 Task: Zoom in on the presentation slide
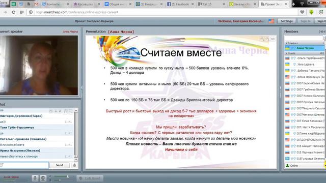pos(262,39)
